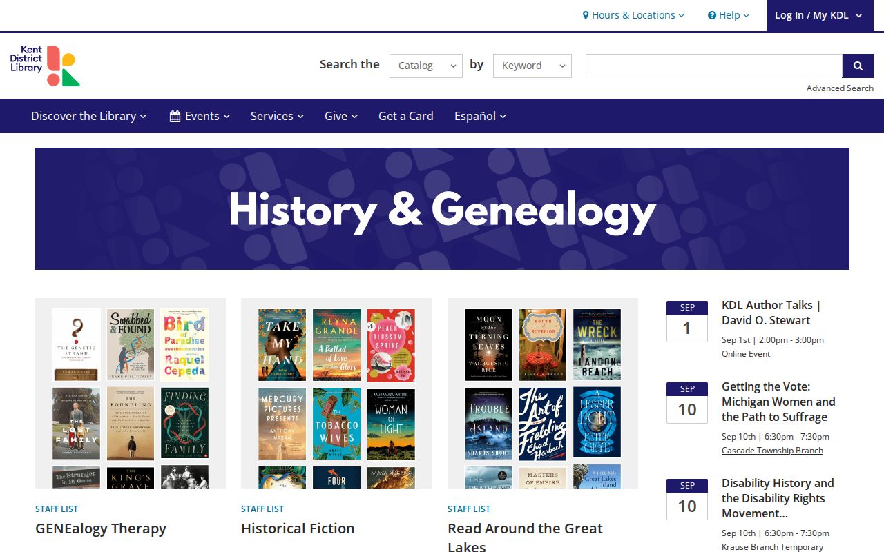Image resolution: width=884 pixels, height=552 pixels.
Task: Click The Art of Fielding book cover
Action: click(543, 424)
